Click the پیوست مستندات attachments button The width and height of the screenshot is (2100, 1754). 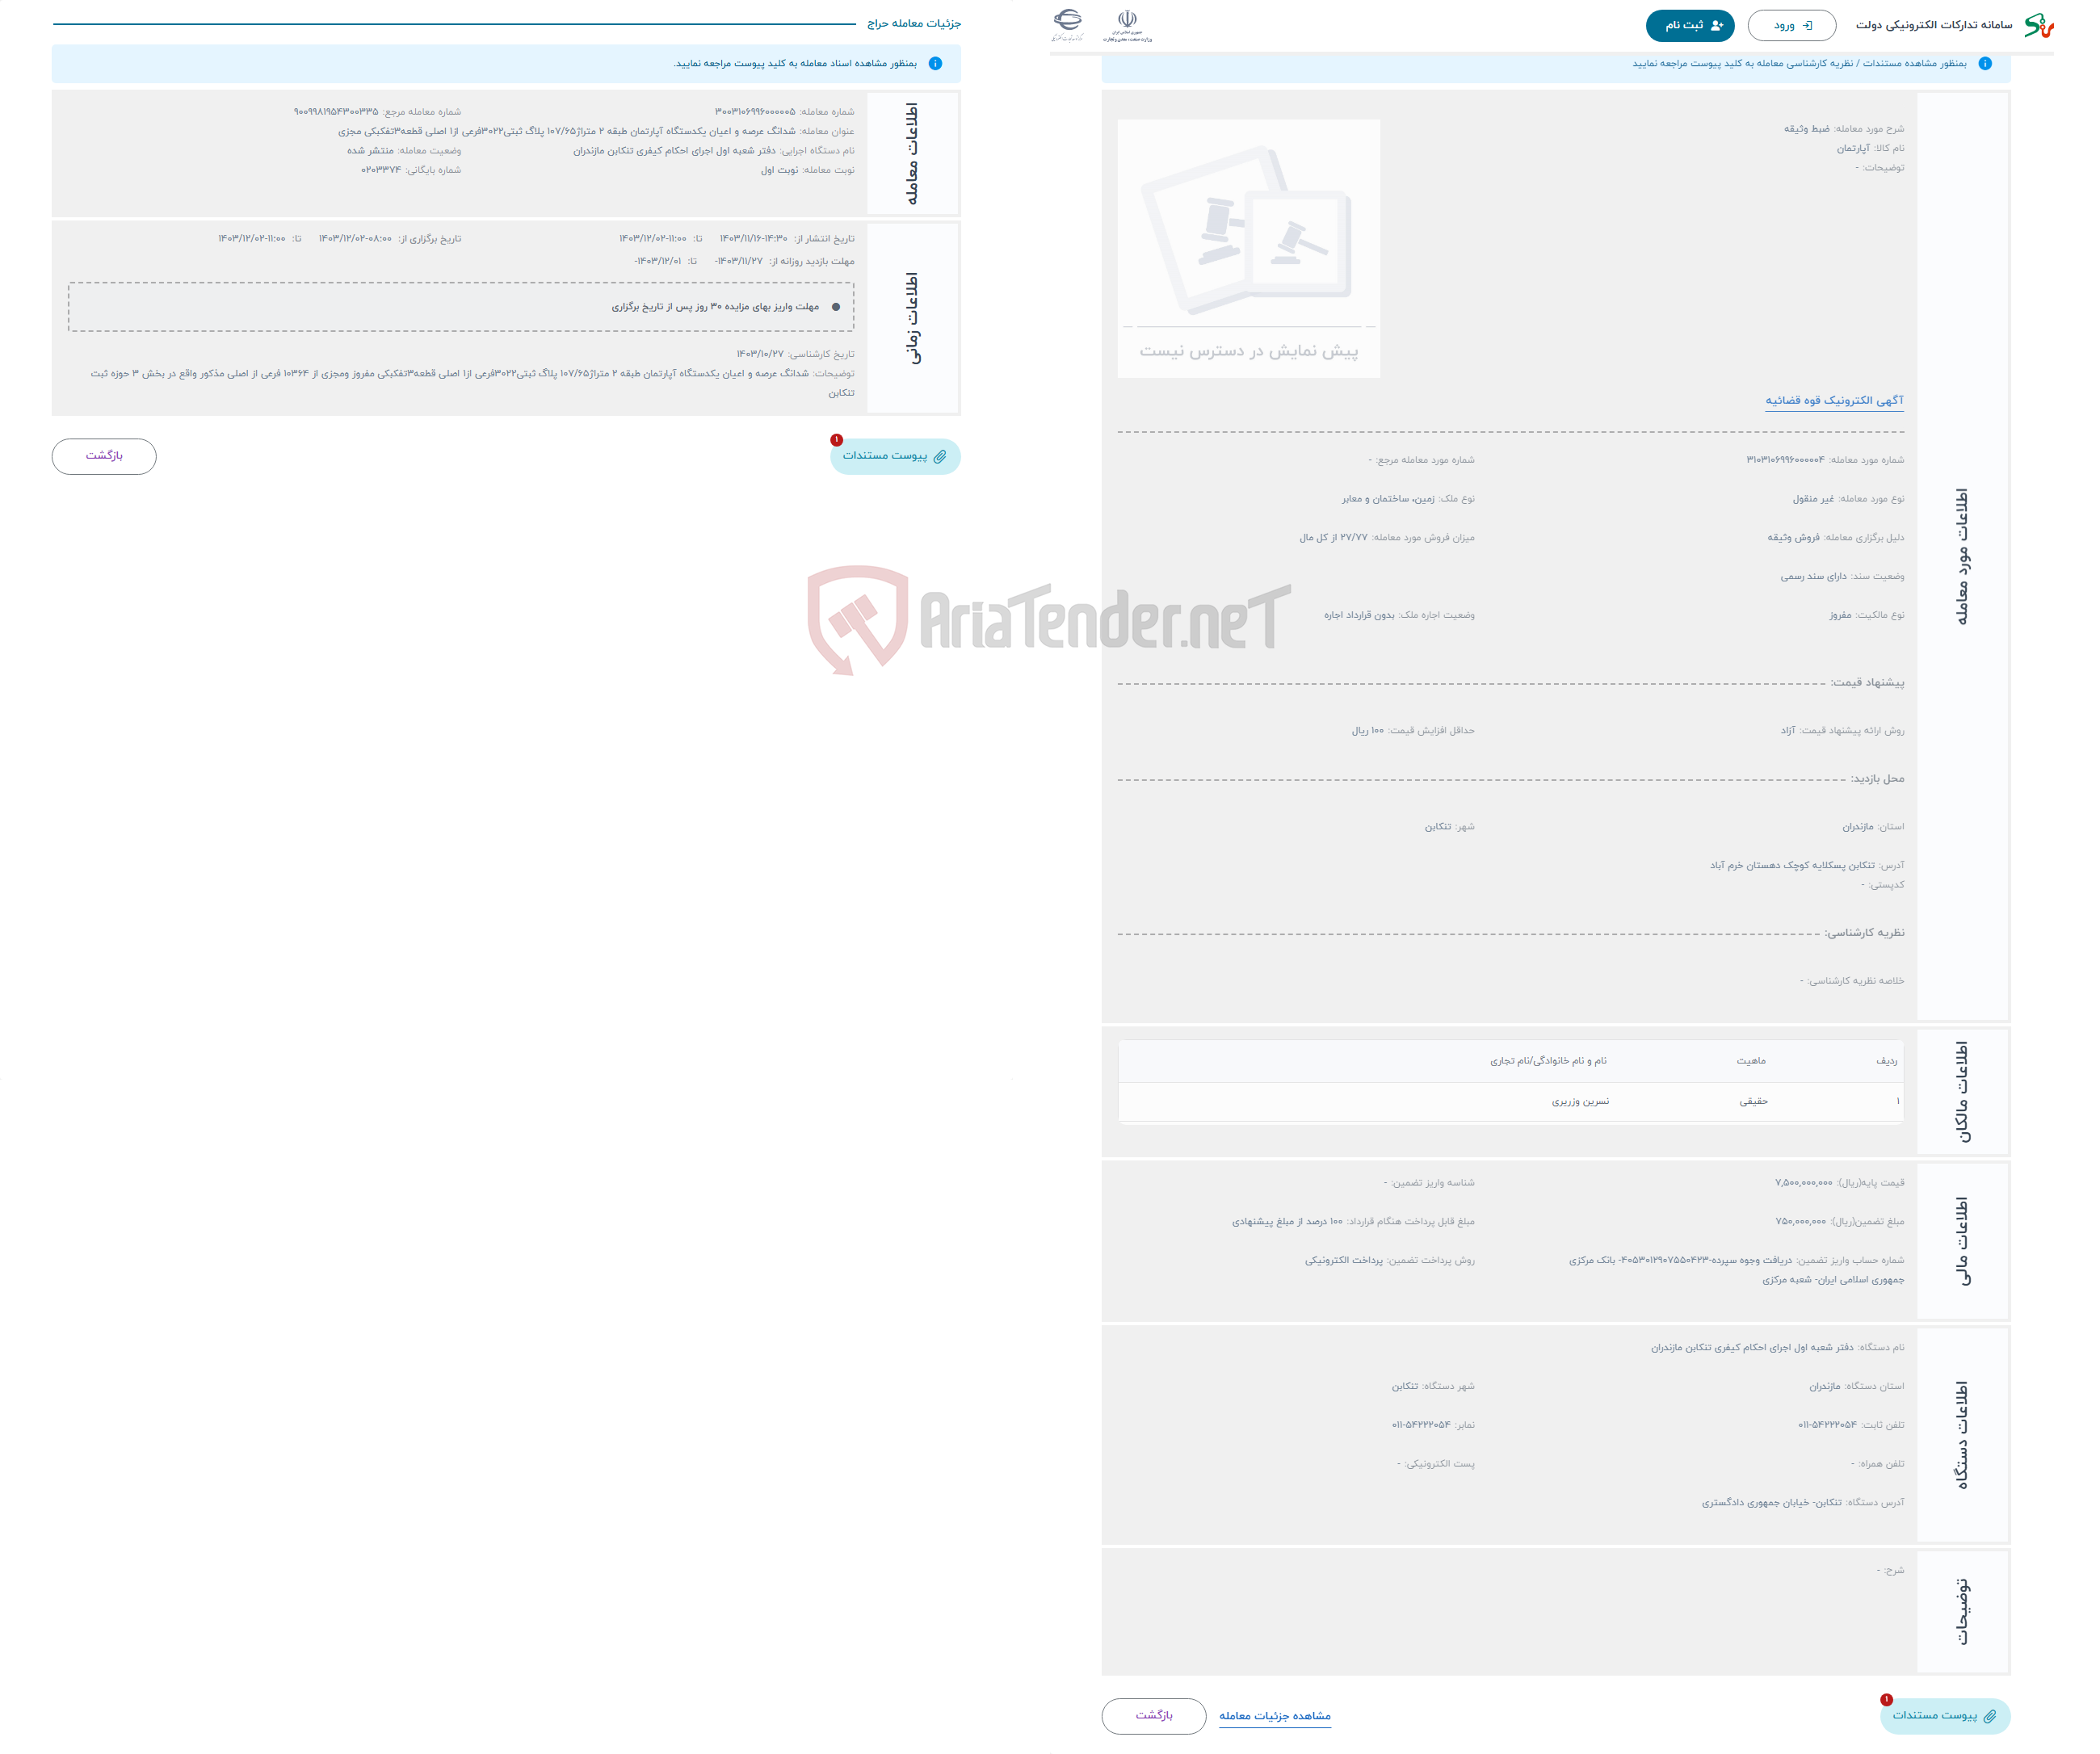(891, 457)
